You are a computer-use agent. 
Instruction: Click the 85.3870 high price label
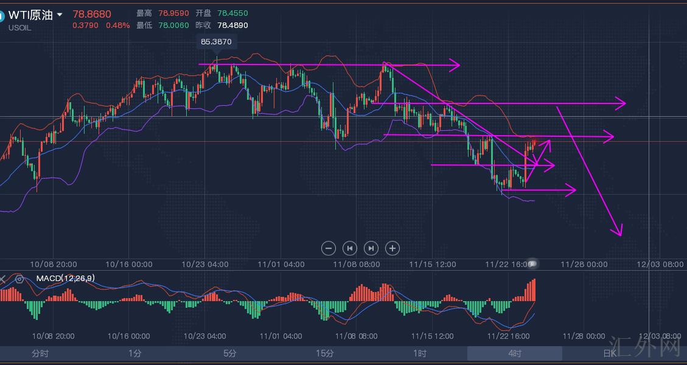point(215,42)
